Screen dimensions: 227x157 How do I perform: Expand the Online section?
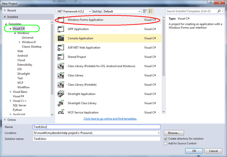pyautogui.click(x=5, y=120)
